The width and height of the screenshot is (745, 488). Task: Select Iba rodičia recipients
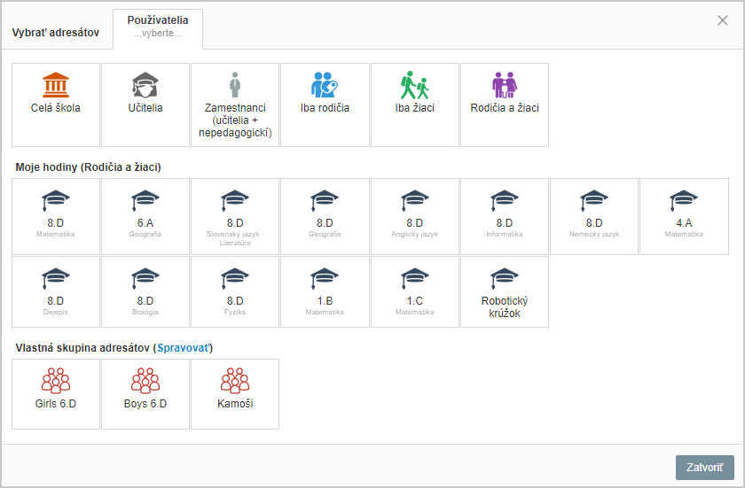pos(325,105)
